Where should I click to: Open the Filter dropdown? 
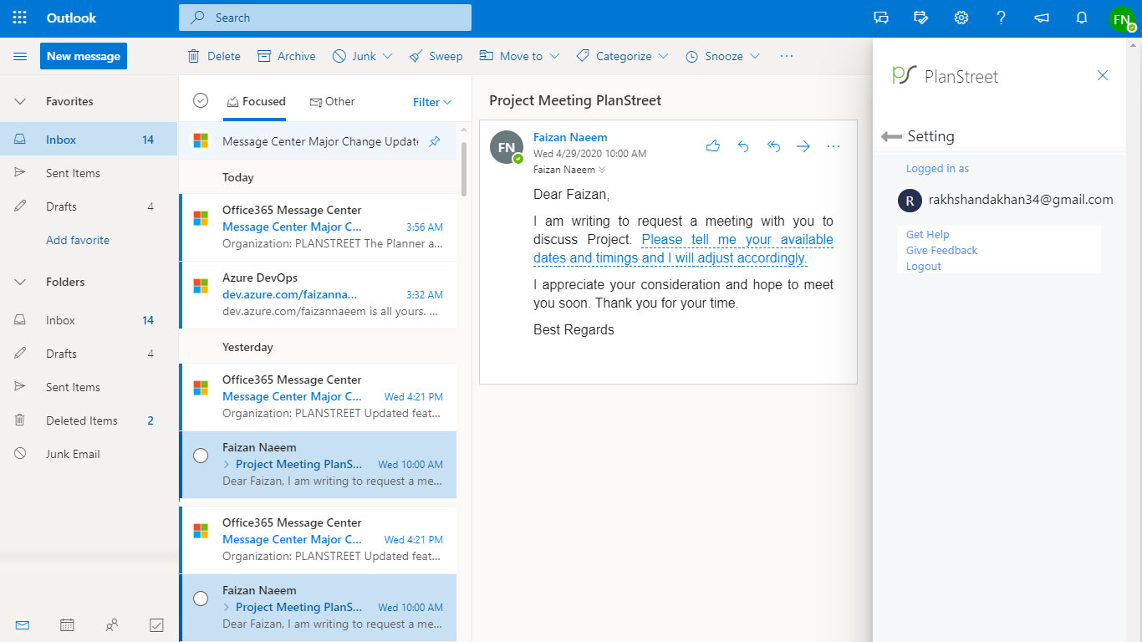[x=432, y=102]
